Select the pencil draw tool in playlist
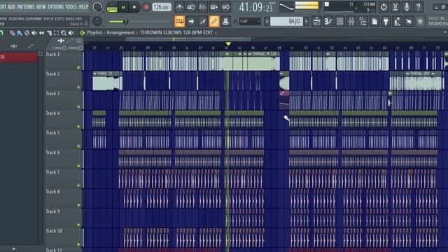This screenshot has height=252, width=448. point(13,33)
